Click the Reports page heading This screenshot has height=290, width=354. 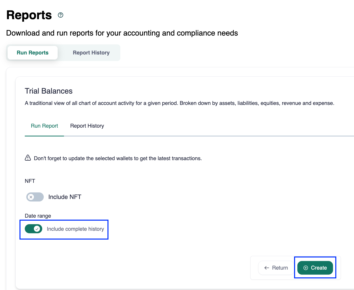tap(29, 15)
